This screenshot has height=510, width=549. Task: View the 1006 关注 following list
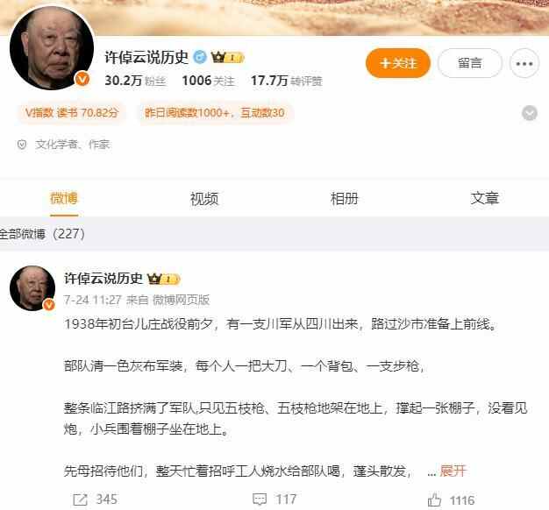208,81
